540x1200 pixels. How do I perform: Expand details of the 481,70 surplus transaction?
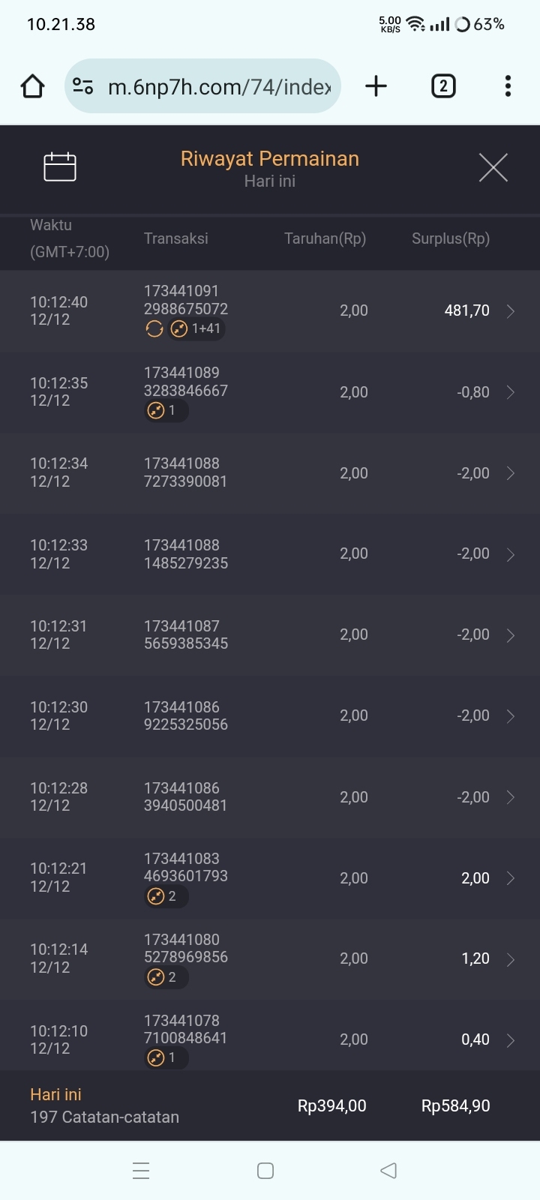(510, 311)
